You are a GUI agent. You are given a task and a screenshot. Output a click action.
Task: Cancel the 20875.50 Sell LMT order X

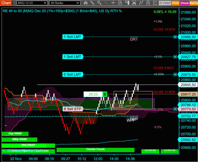click(x=175, y=74)
